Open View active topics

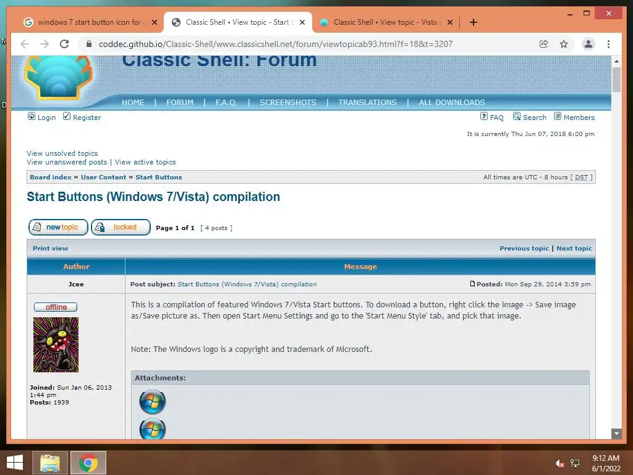(145, 162)
